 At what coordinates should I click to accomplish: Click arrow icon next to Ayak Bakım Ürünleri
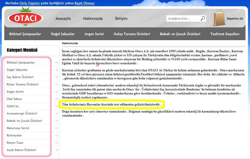click(x=57, y=150)
